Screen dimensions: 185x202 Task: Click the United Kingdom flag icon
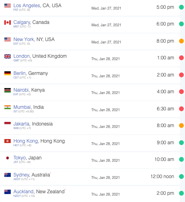click(8, 57)
